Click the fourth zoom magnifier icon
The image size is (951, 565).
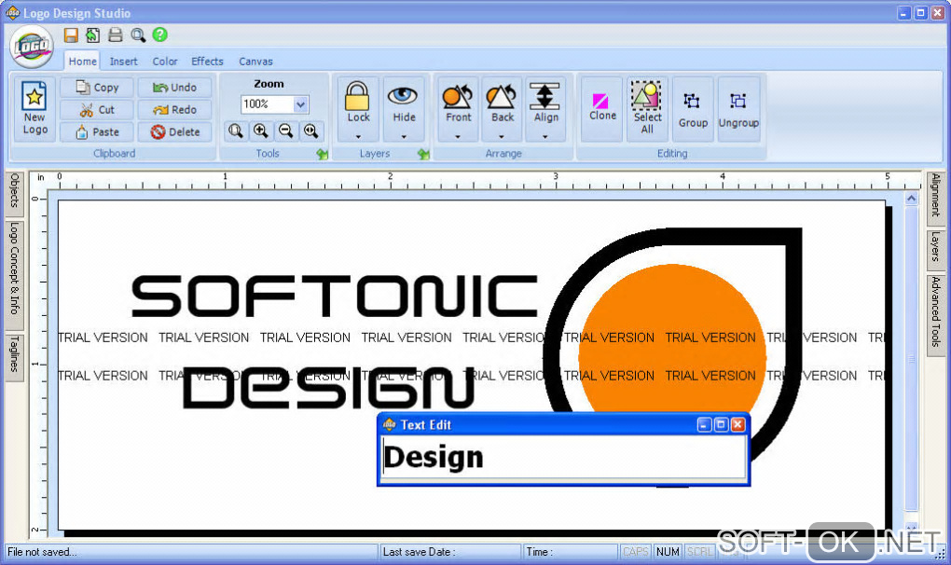click(x=311, y=131)
